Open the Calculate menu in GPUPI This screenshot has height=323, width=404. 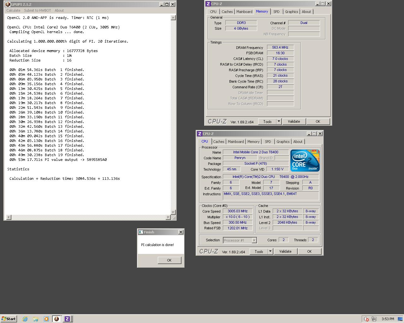click(x=13, y=10)
